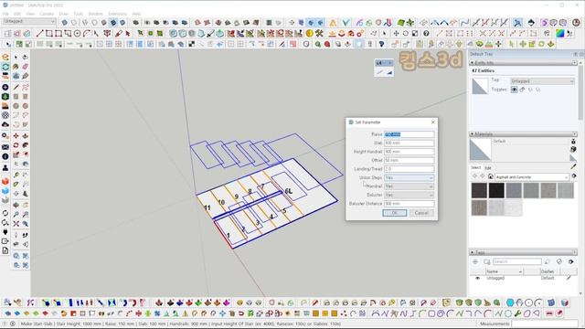Add a new tag in Tags panel

[x=475, y=262]
